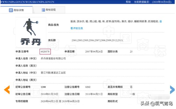Go to previous trademark with orange arrow
Image resolution: width=176 pixels, height=109 pixels.
tap(7, 90)
